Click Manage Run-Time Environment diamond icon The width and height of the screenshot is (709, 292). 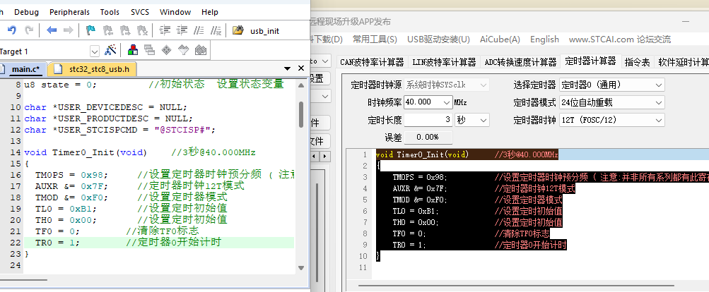(166, 49)
